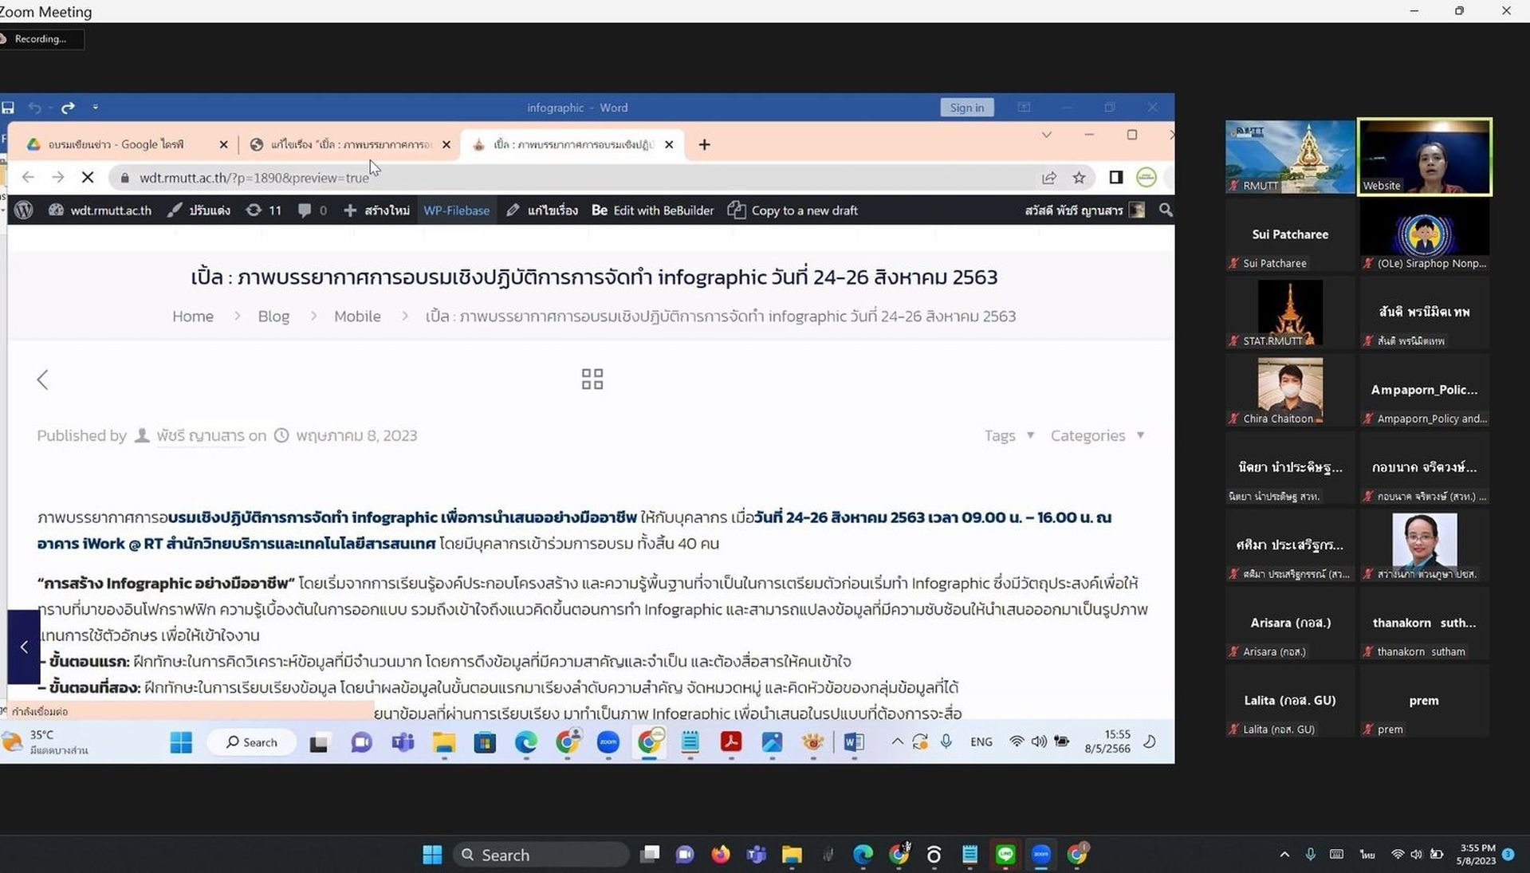Image resolution: width=1530 pixels, height=873 pixels.
Task: Click the WordPress logo in admin bar
Action: coord(24,210)
